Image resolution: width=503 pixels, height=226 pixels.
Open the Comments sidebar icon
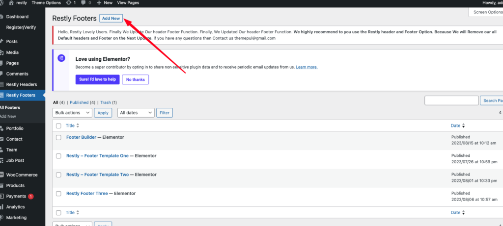(x=1, y=74)
